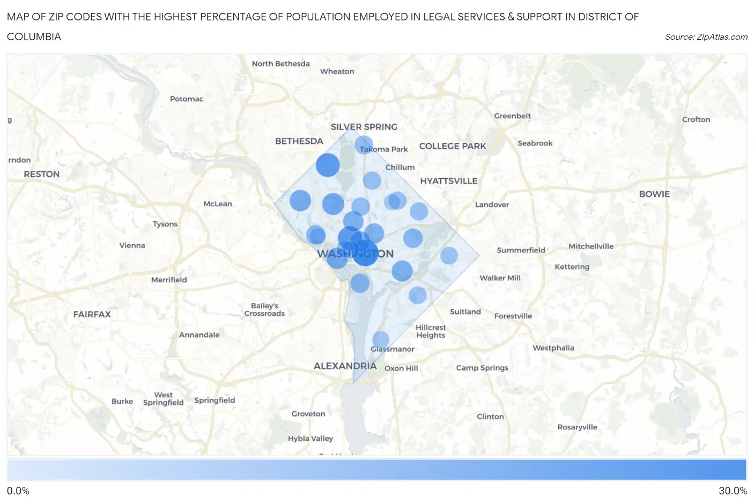The width and height of the screenshot is (754, 503).
Task: Click the large dark bubble below Bethesda
Action: coord(328,165)
